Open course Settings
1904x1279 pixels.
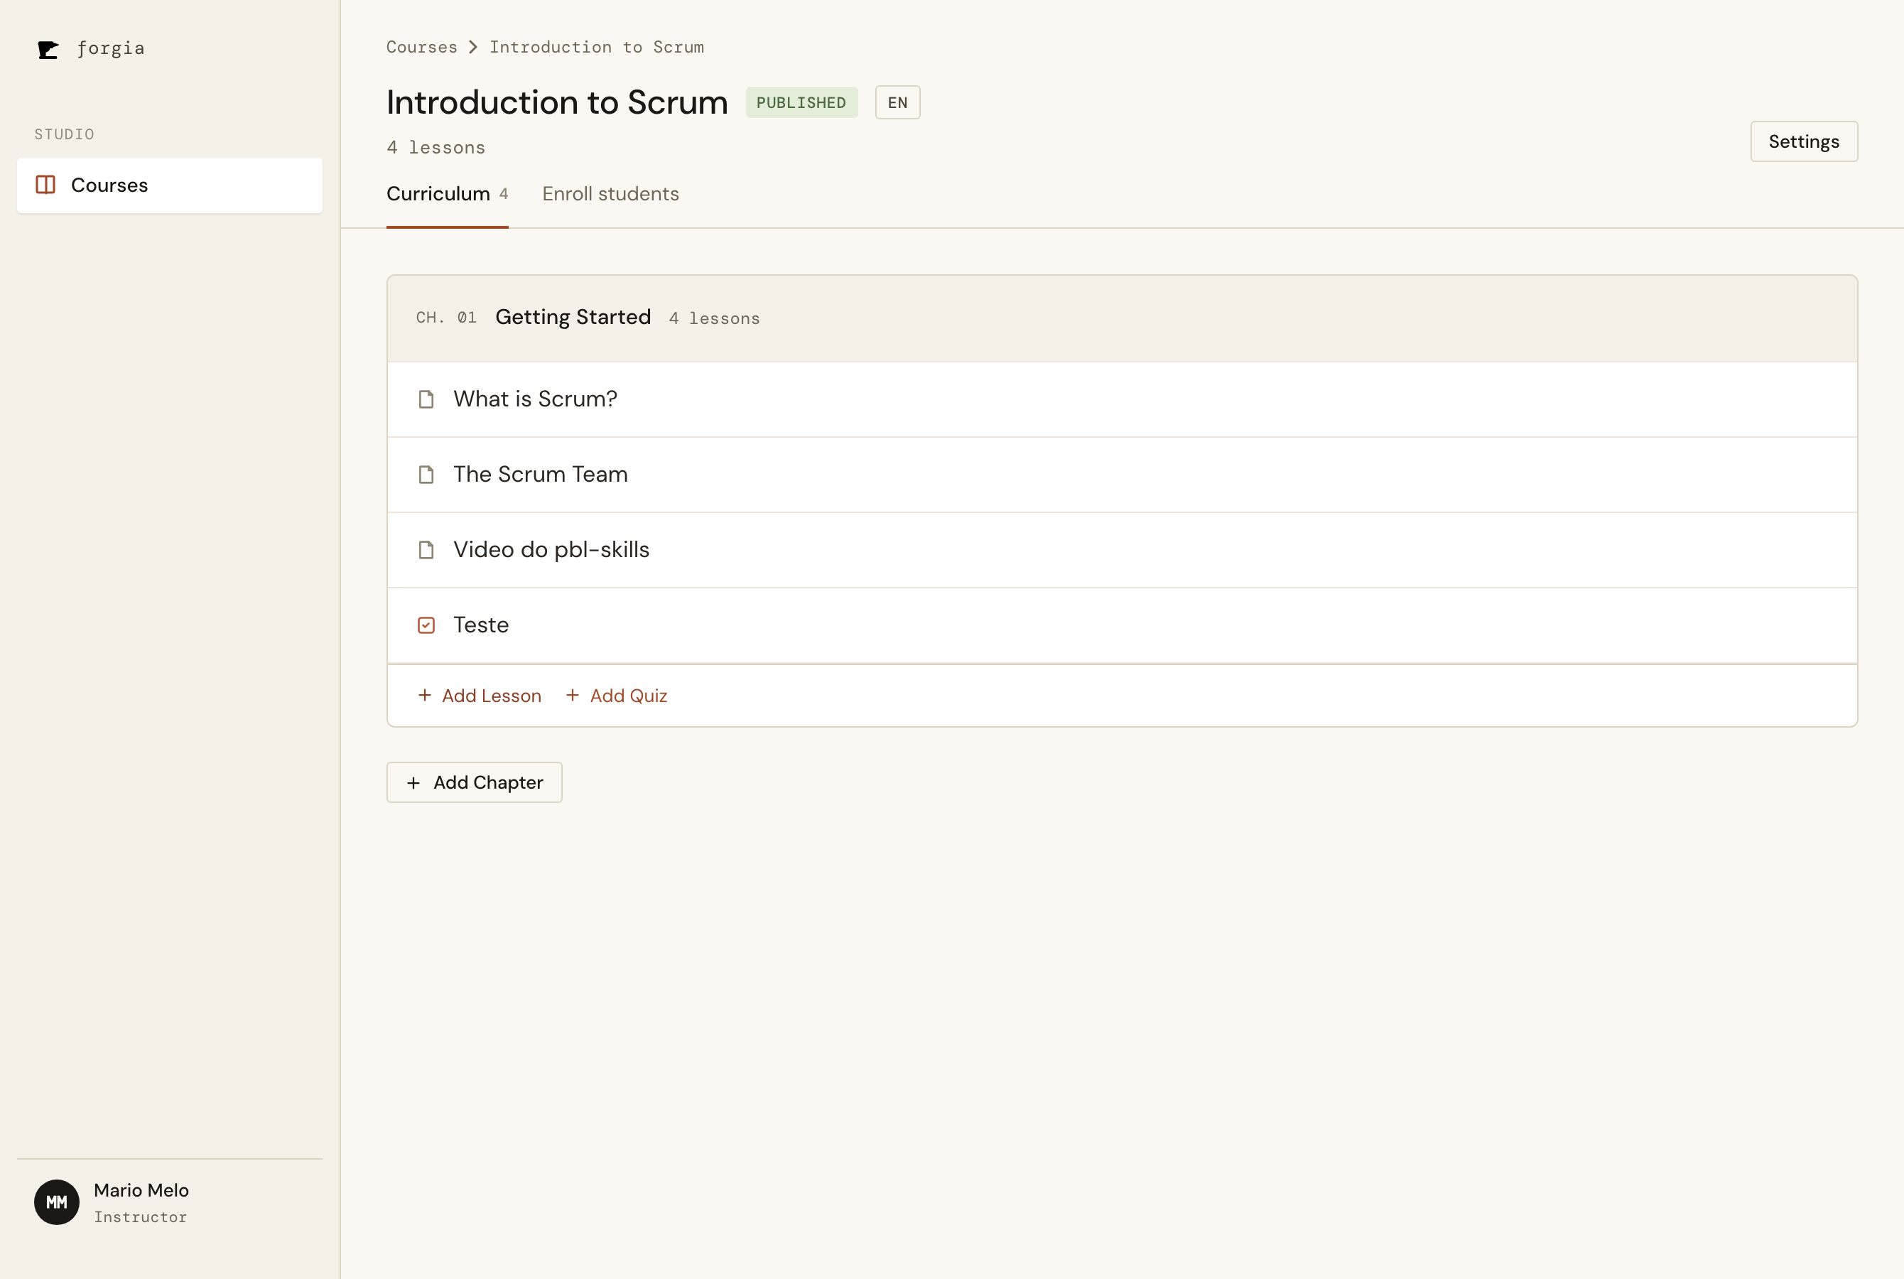[x=1804, y=142]
